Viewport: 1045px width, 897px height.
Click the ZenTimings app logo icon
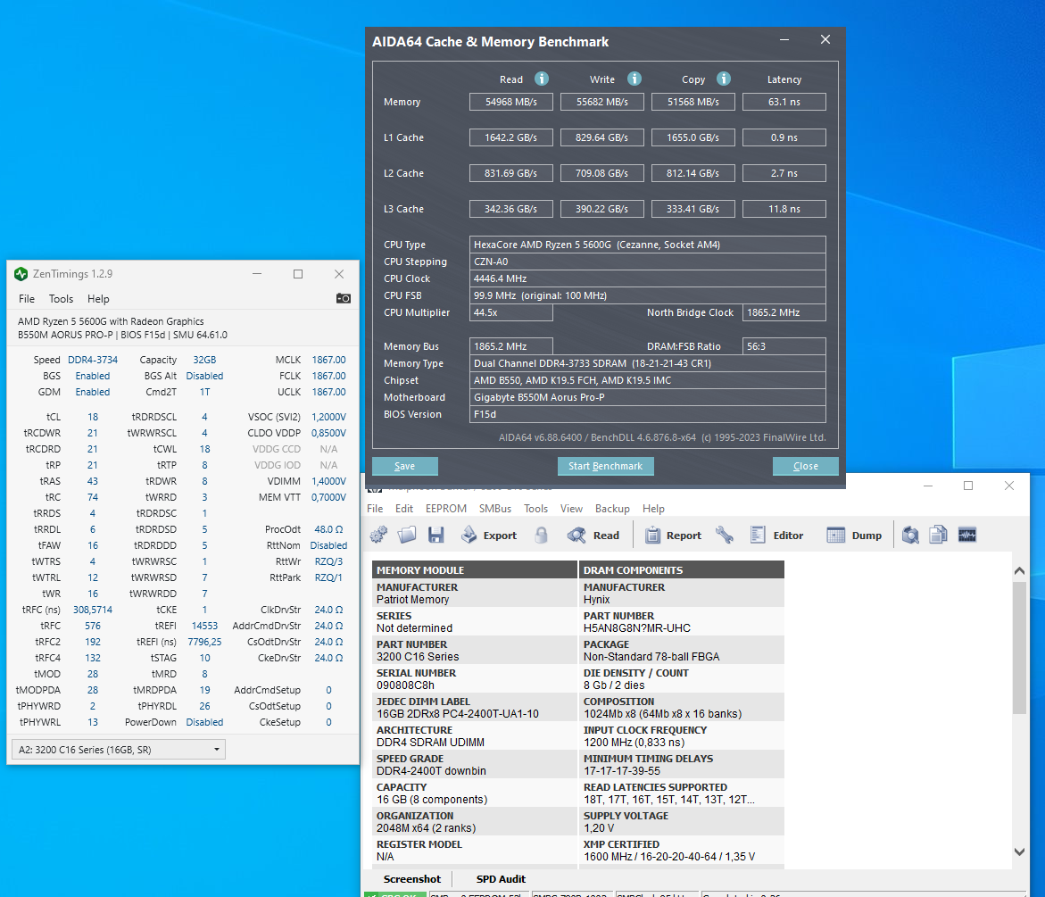[21, 274]
